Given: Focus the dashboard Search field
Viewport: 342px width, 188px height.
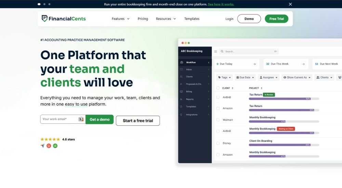Looking at the screenshot, I should [249, 52].
